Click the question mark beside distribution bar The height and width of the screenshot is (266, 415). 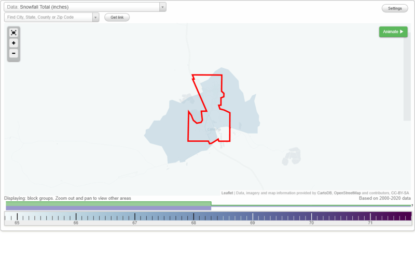point(412,205)
